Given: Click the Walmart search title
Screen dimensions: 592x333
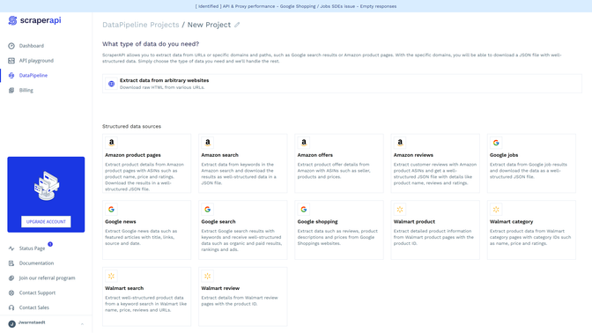Looking at the screenshot, I should coord(124,288).
